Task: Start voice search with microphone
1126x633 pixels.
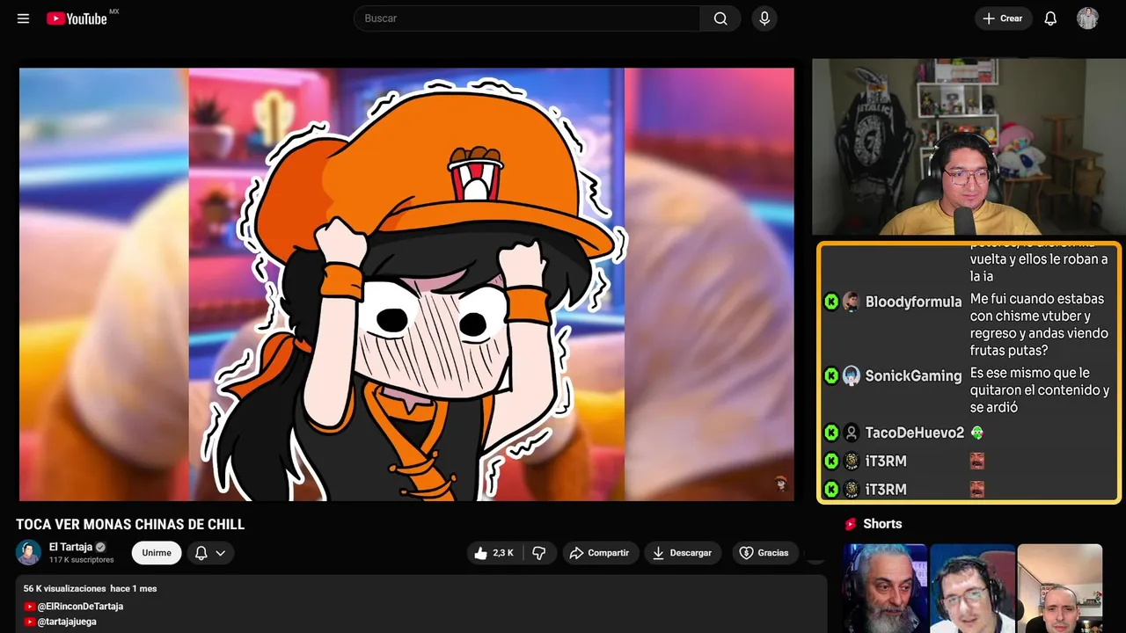Action: pyautogui.click(x=764, y=18)
